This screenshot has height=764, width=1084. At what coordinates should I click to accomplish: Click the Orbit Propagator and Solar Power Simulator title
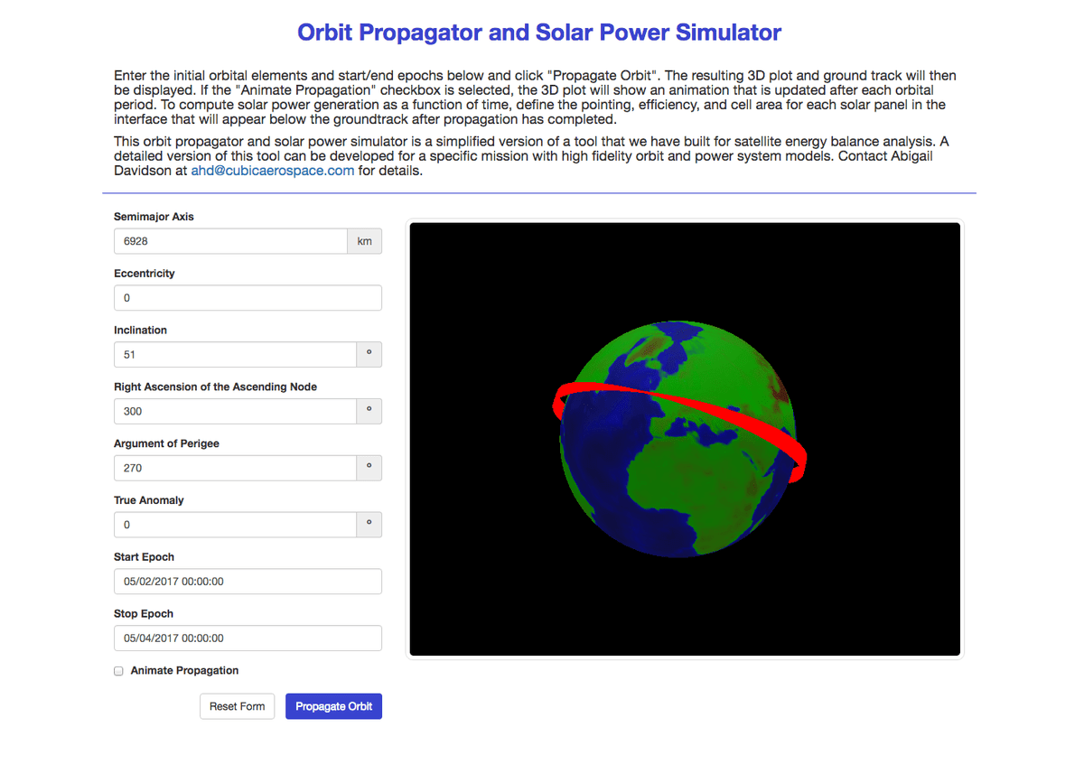pos(539,33)
